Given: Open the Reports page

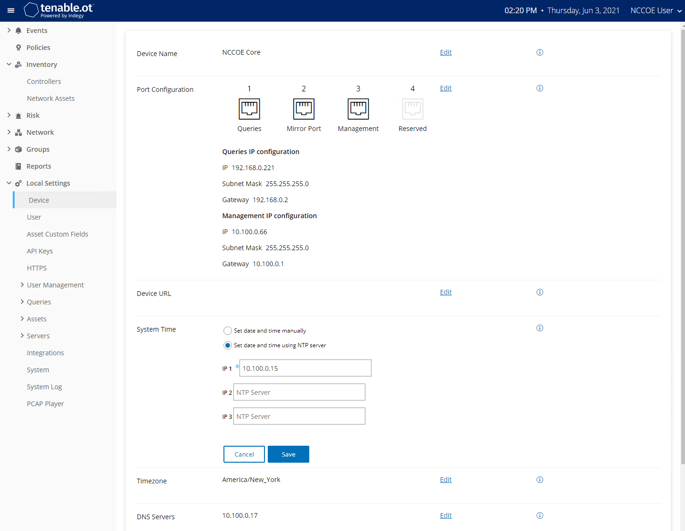Looking at the screenshot, I should pos(39,166).
